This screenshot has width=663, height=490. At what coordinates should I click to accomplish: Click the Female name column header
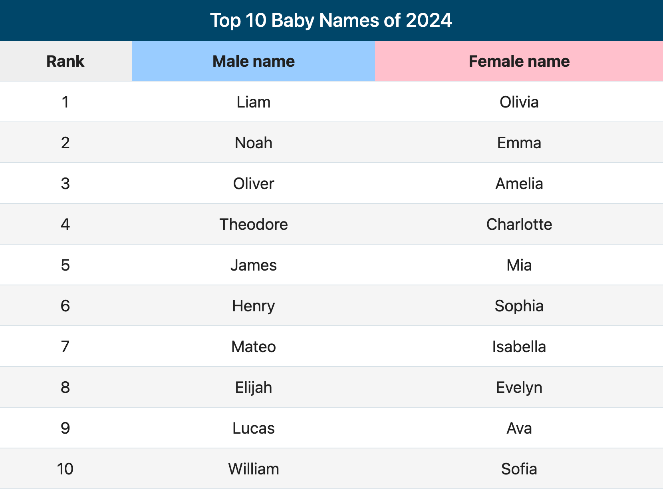(x=519, y=61)
